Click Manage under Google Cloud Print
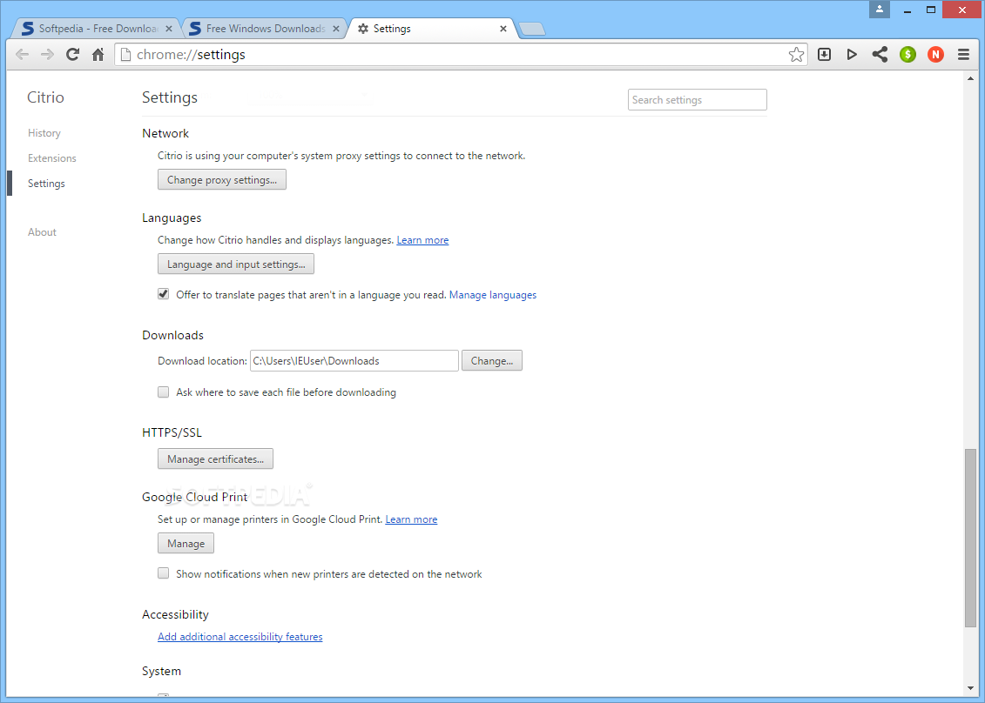 186,544
